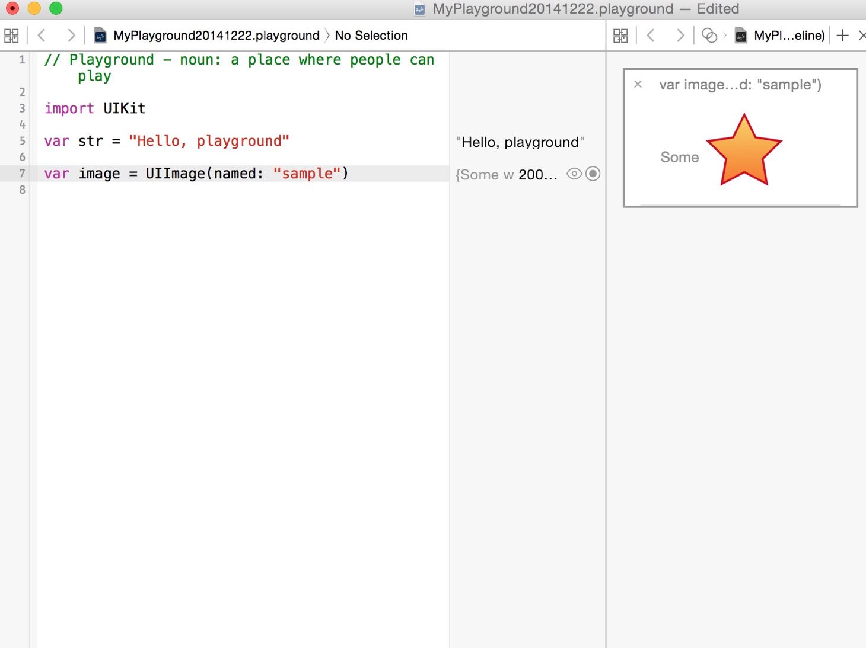Screen dimensions: 866x648
Task: Minimize the playground window with yellow button
Action: pos(34,8)
